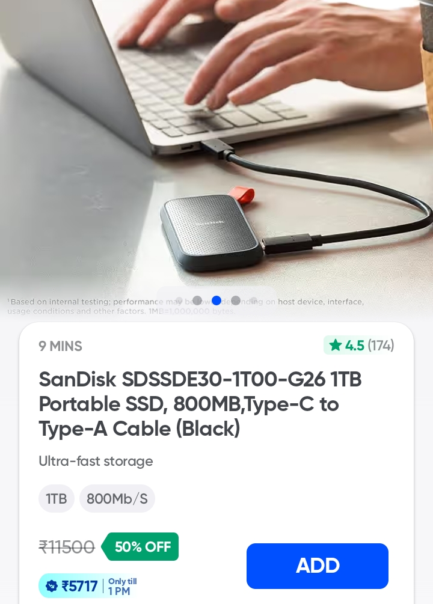
Task: Tap the Only till 1 PM offer text
Action: [x=122, y=587]
